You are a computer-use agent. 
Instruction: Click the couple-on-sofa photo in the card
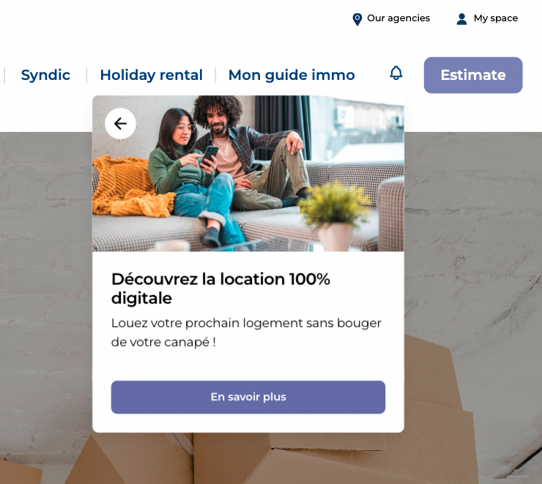[248, 174]
